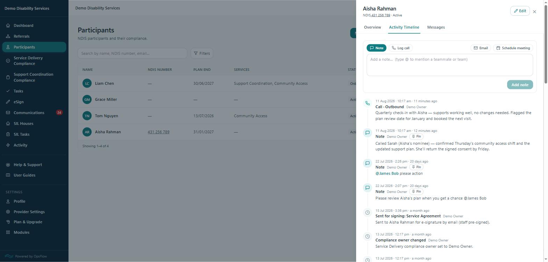The height and width of the screenshot is (262, 548).
Task: Open Support Coordination Compliance page
Action: point(34,77)
